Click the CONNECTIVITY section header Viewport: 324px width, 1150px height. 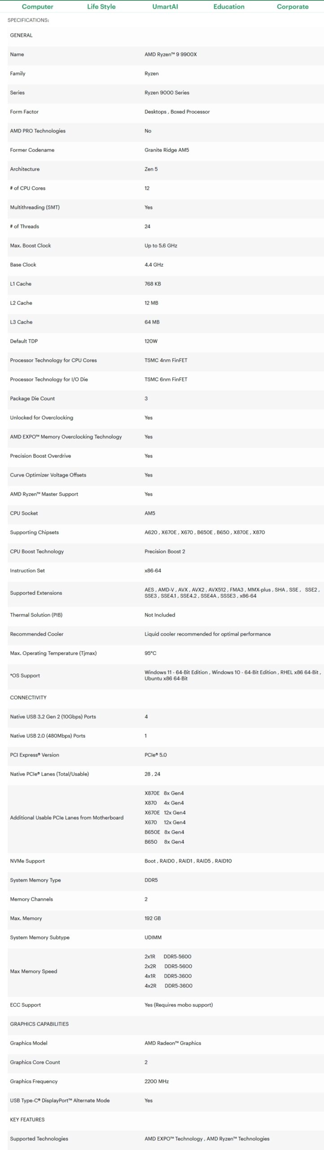(x=28, y=698)
